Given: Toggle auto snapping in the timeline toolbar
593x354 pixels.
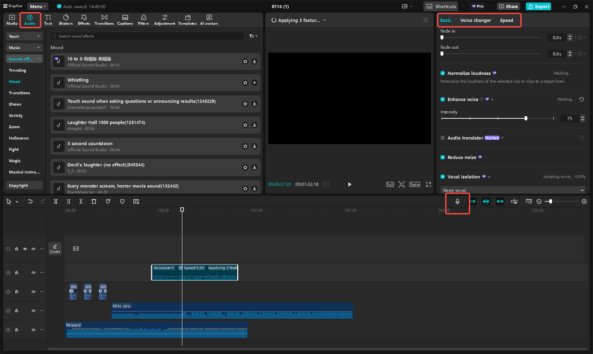Looking at the screenshot, I should pos(486,201).
